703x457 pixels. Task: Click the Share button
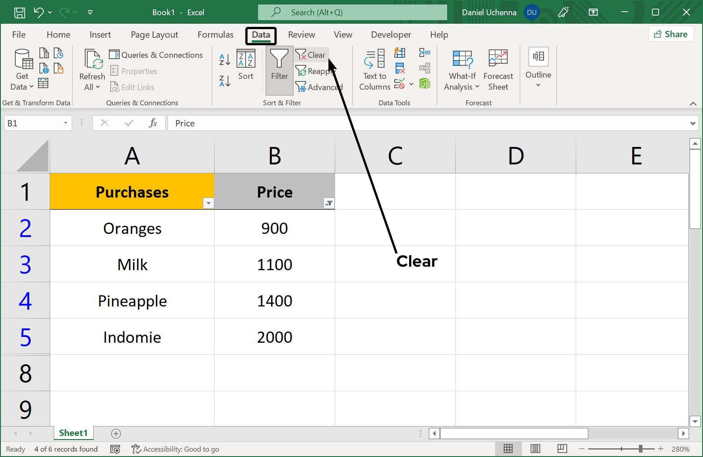pos(671,34)
